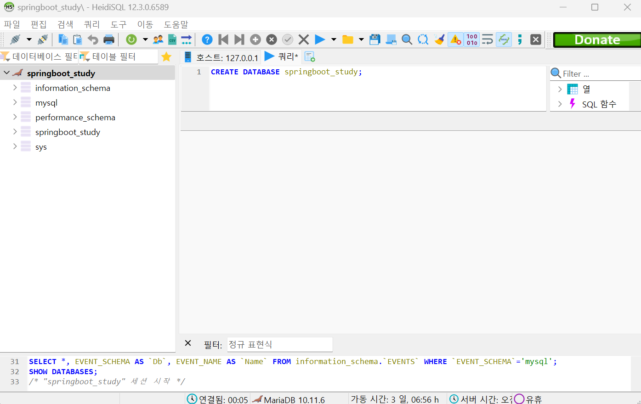Open the 쿼리 menu

pos(92,24)
